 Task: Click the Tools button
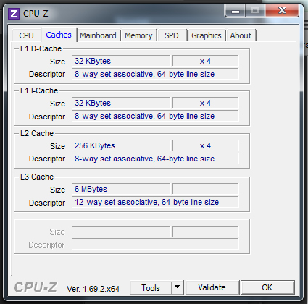click(x=151, y=287)
